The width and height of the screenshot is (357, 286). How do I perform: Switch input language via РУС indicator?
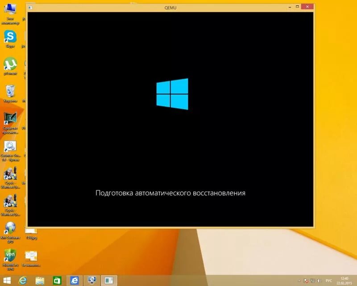[328, 281]
